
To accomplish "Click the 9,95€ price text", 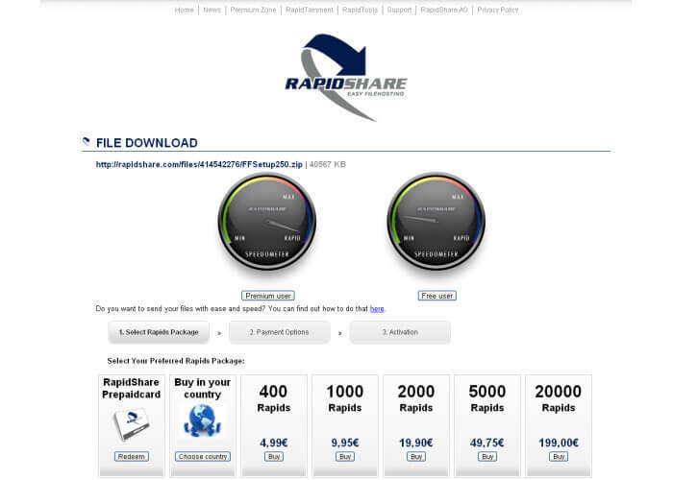I will coord(345,443).
